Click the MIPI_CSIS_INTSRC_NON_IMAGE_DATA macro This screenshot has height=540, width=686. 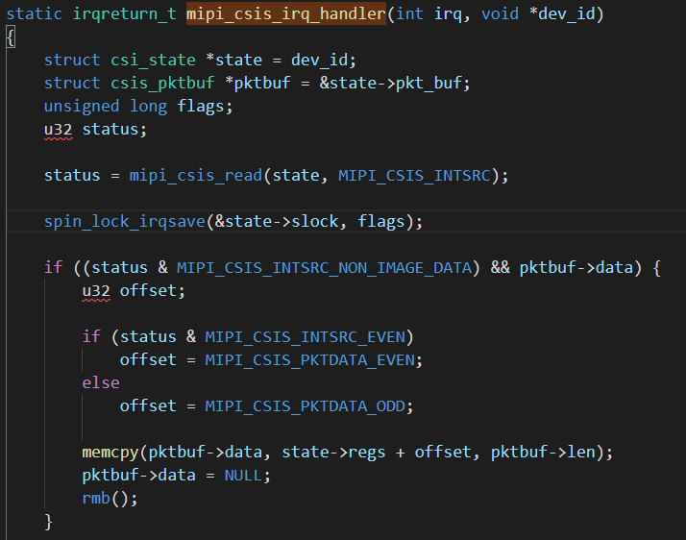click(328, 267)
